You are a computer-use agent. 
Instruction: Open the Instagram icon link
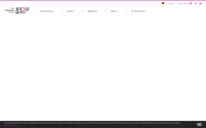pyautogui.click(x=201, y=3)
